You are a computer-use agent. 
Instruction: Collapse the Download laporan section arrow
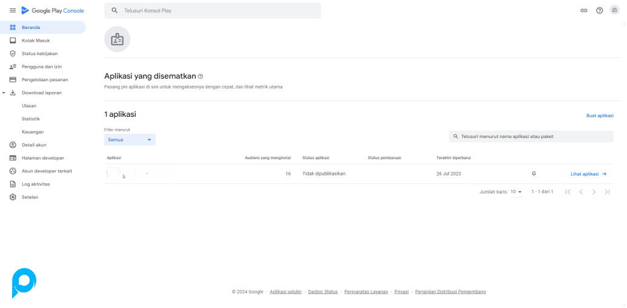coord(4,93)
